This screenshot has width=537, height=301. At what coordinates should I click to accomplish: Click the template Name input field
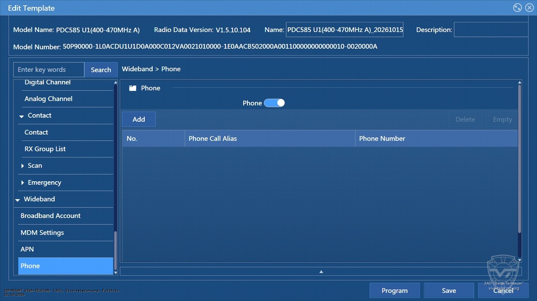[x=345, y=30]
